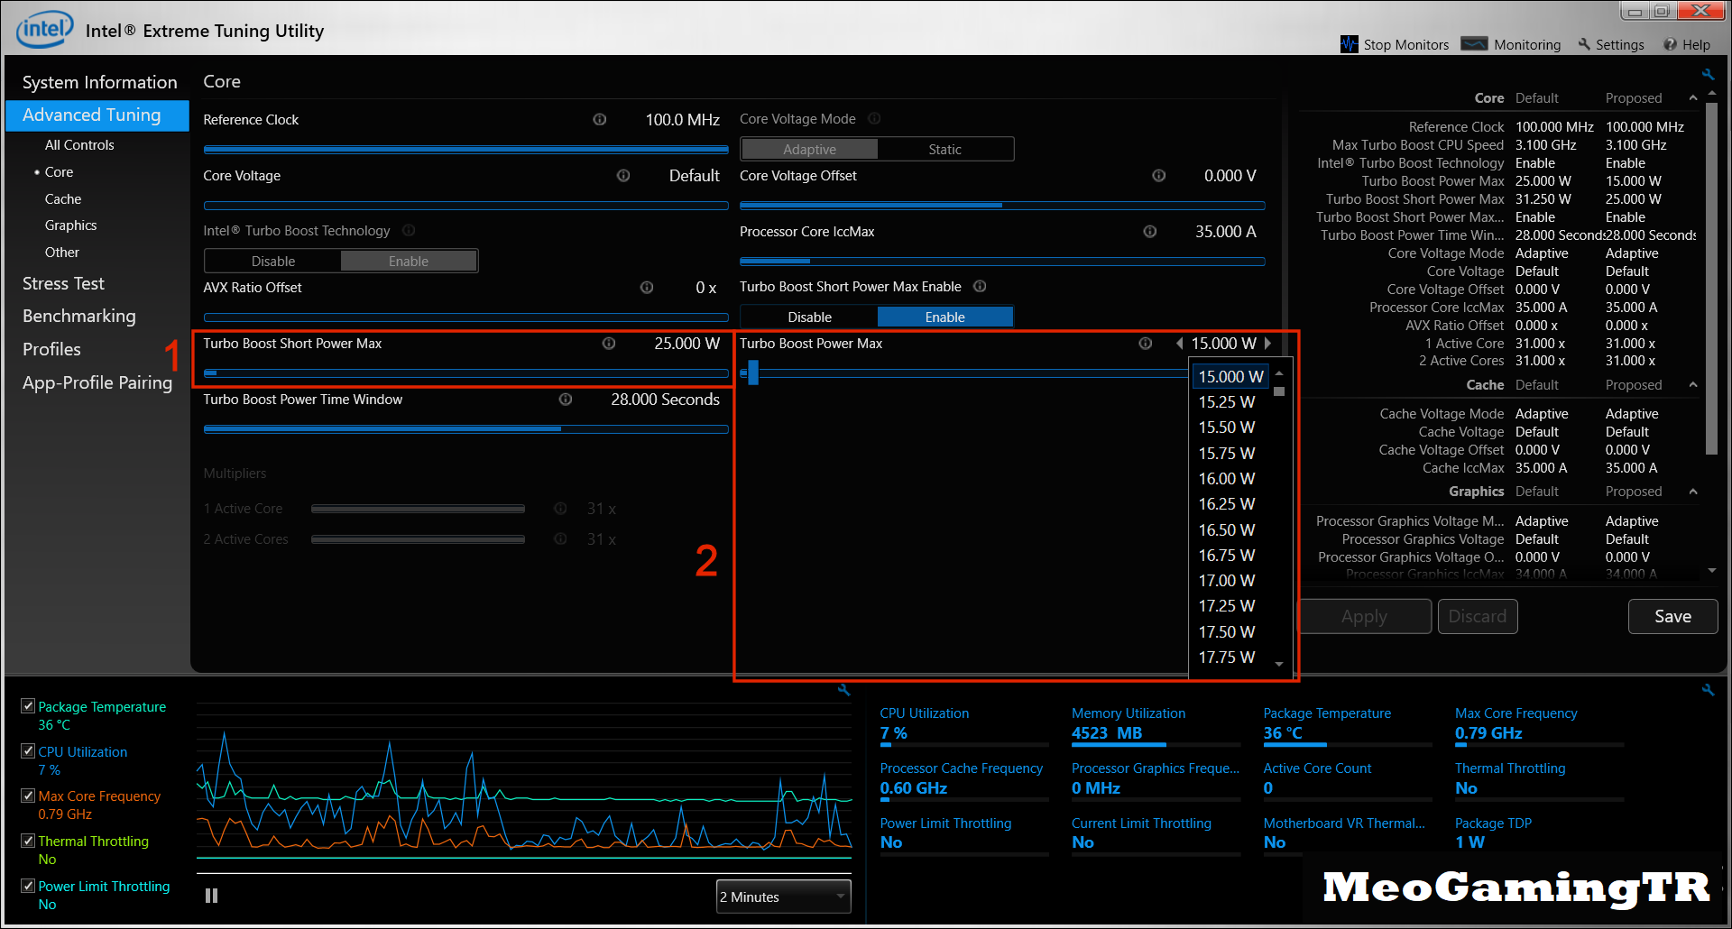Click the Other tuning page
The height and width of the screenshot is (929, 1732).
pyautogui.click(x=62, y=252)
